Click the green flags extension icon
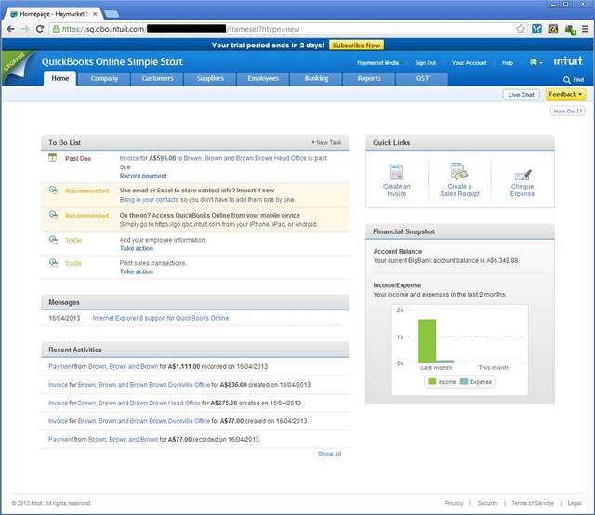Viewport: 595px width, 515px height. point(570,30)
